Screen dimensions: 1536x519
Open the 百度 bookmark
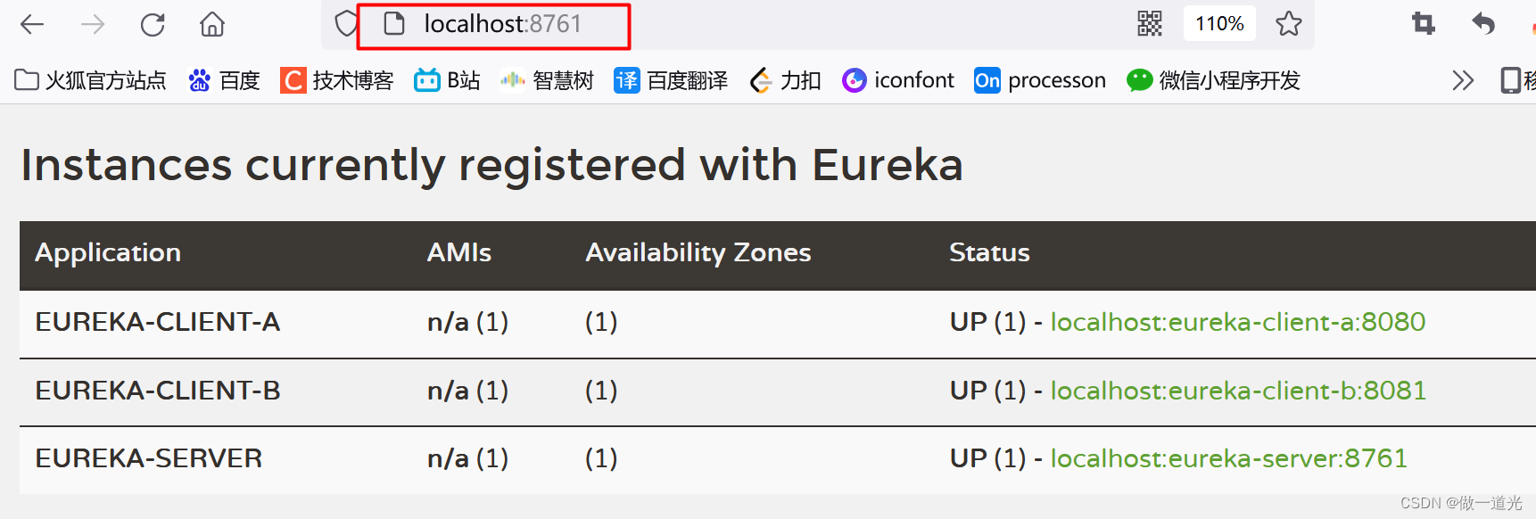tap(223, 80)
